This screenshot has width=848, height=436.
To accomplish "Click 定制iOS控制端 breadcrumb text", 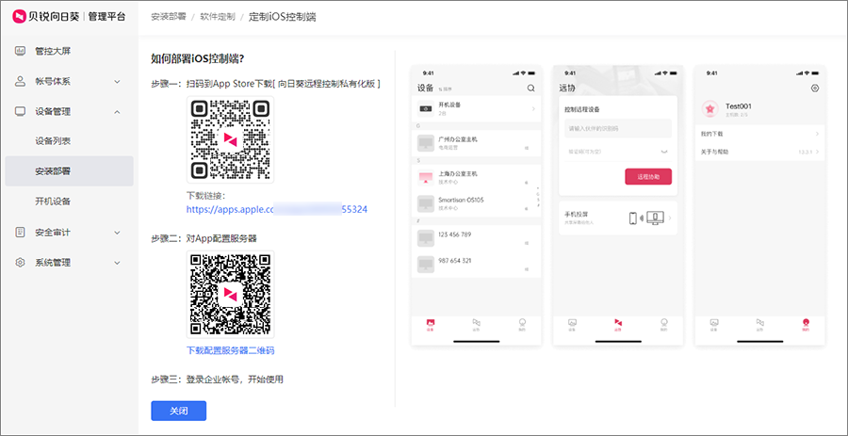I will click(283, 17).
